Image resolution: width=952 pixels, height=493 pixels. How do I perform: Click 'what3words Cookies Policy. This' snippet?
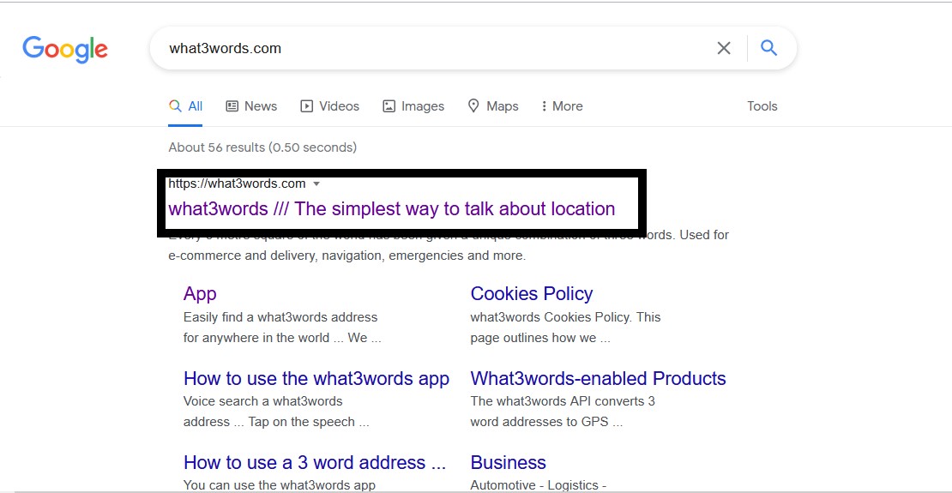click(x=565, y=317)
